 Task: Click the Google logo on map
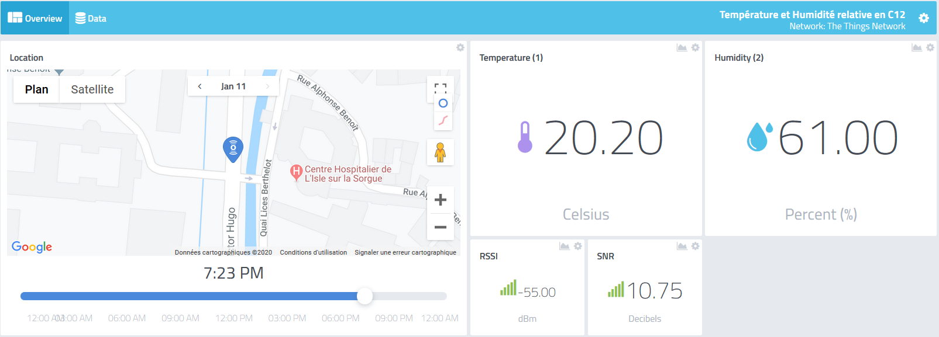tap(32, 247)
